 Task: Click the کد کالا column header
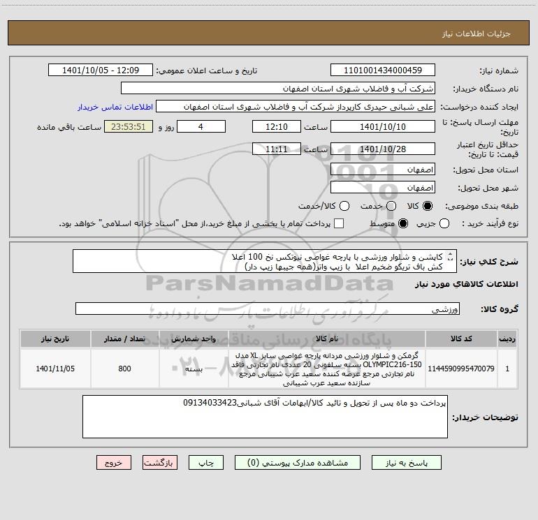pyautogui.click(x=461, y=339)
